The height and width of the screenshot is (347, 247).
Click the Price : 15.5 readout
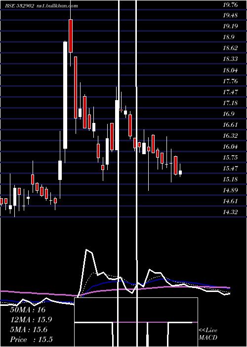click(x=31, y=340)
